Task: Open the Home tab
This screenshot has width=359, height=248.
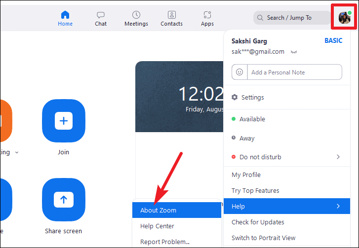Action: (x=65, y=19)
